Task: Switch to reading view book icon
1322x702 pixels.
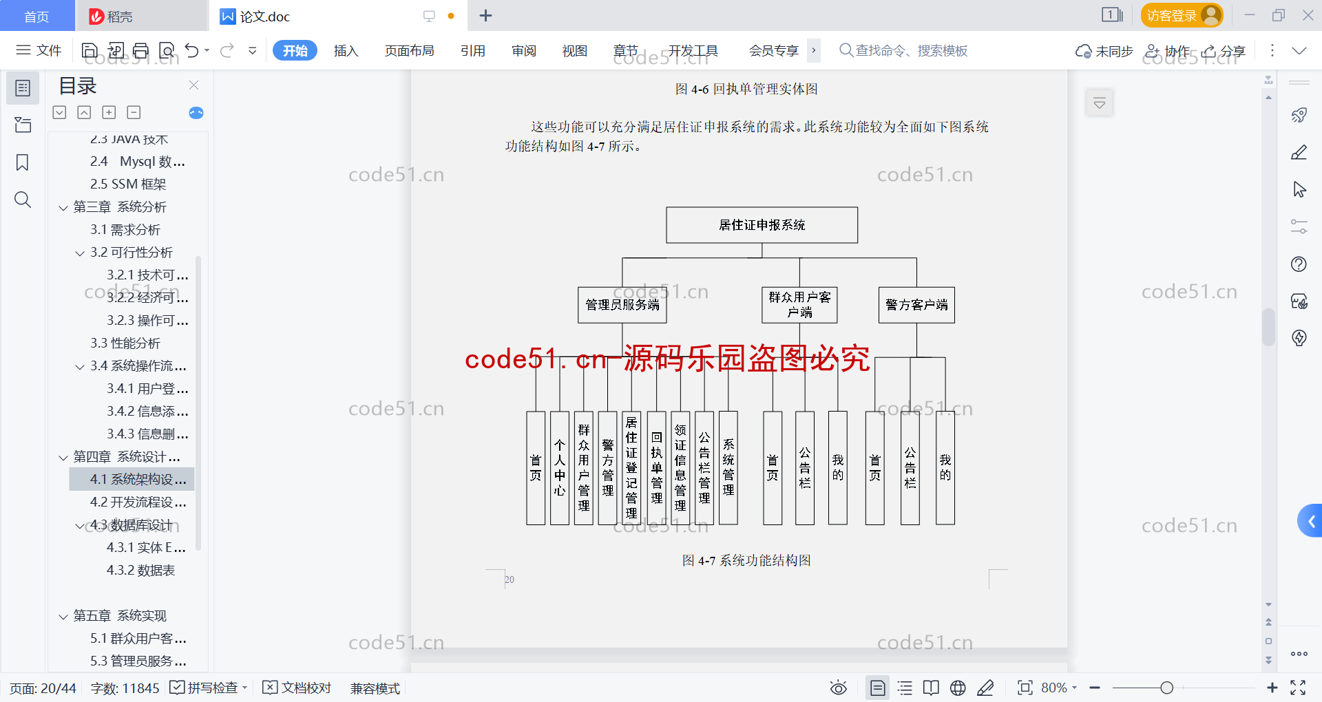Action: click(931, 688)
